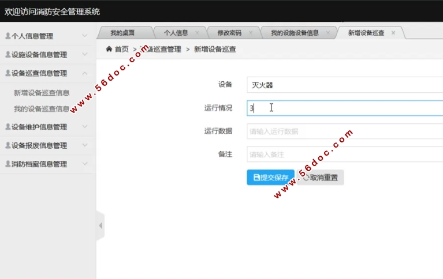
Task: Click the 消防档案信息管理 user icon
Action: coord(8,164)
